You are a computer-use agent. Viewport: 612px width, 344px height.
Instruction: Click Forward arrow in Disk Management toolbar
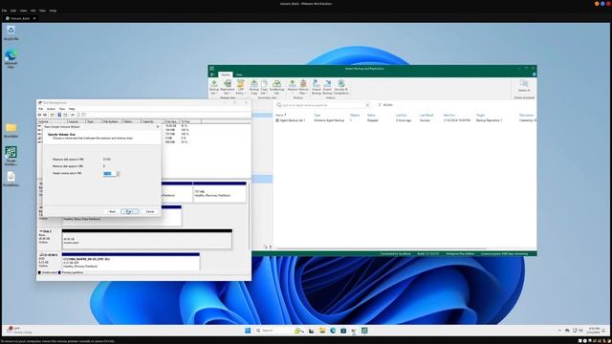pyautogui.click(x=45, y=115)
